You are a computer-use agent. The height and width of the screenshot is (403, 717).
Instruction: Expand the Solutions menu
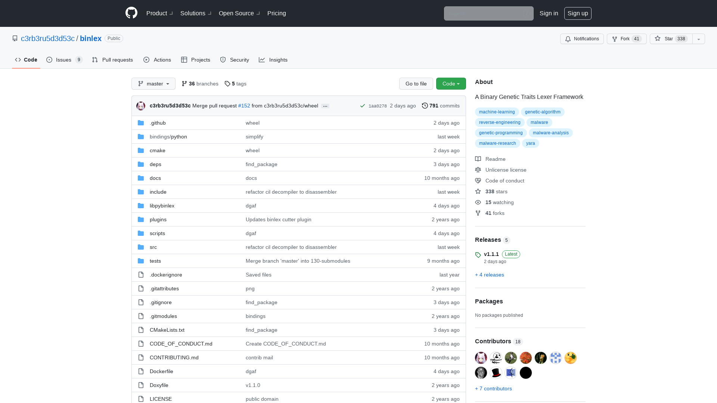(196, 13)
